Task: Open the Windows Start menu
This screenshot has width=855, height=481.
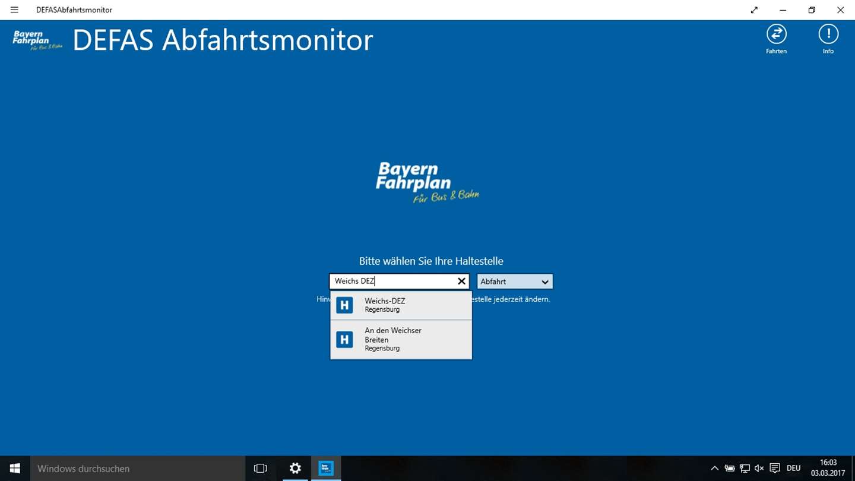Action: (x=15, y=468)
